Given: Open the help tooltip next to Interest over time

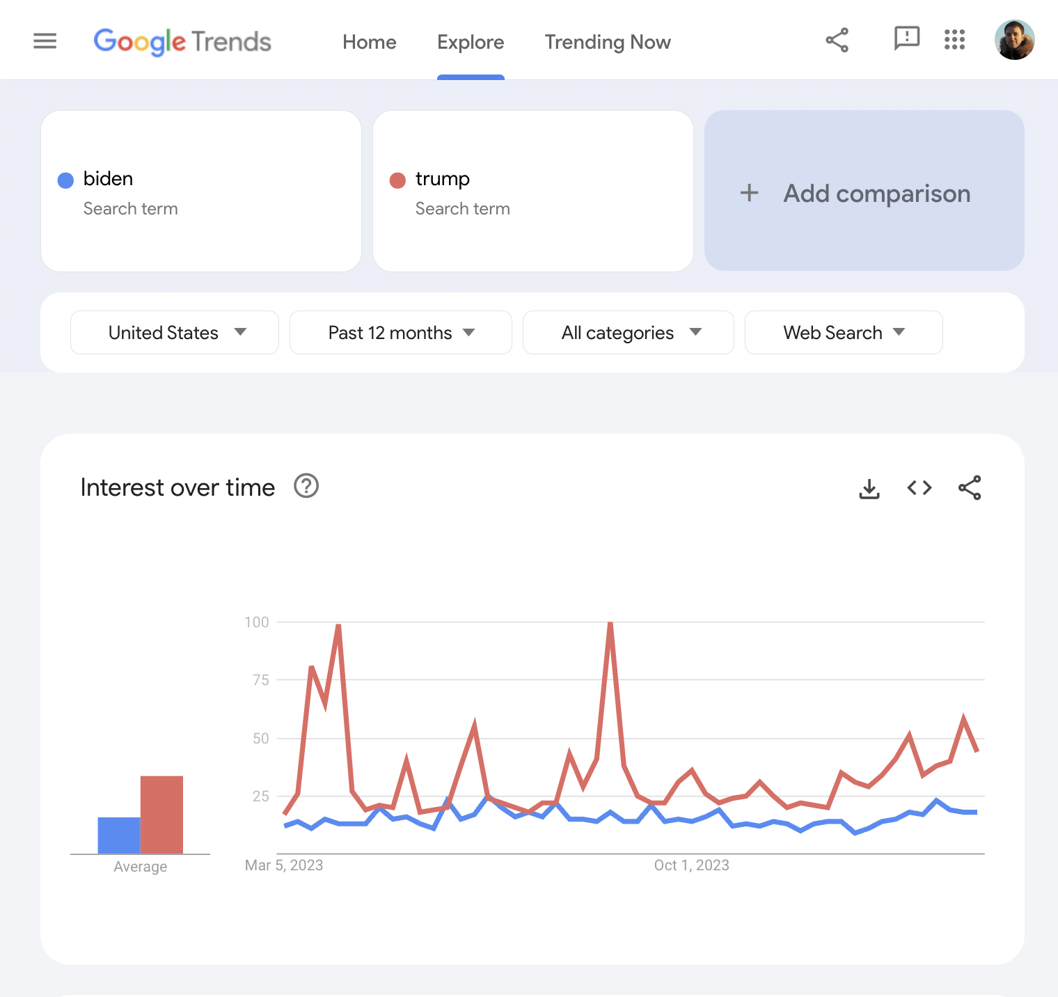Looking at the screenshot, I should (x=306, y=487).
